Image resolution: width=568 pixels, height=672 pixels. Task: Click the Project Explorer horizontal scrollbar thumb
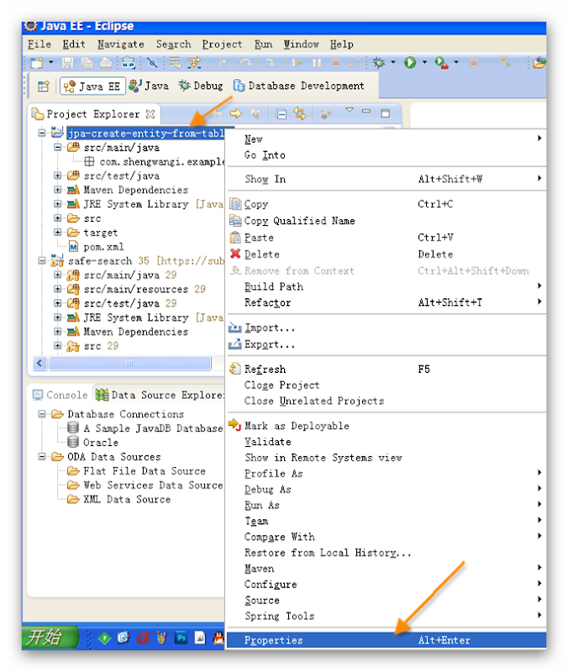click(x=129, y=363)
